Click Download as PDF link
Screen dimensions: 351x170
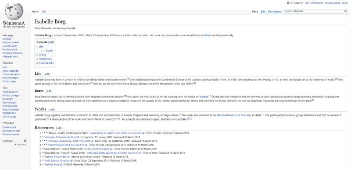coord(11,131)
